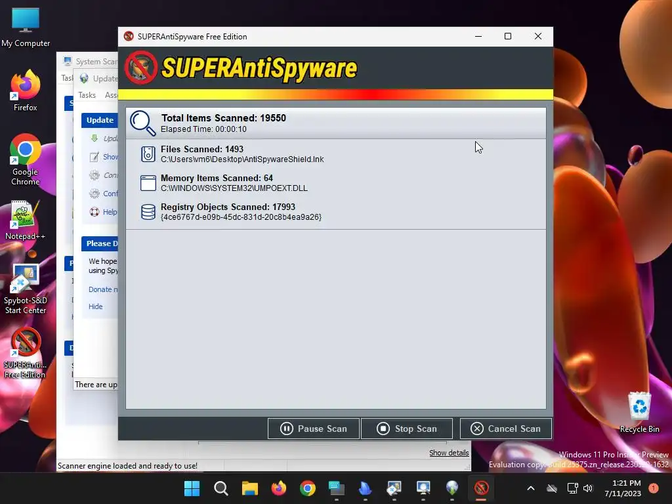Cancel the scan in progress
This screenshot has height=504, width=672.
(x=506, y=429)
